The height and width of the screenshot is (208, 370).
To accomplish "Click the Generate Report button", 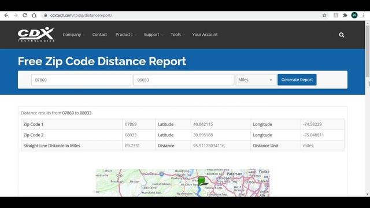I will coord(297,80).
